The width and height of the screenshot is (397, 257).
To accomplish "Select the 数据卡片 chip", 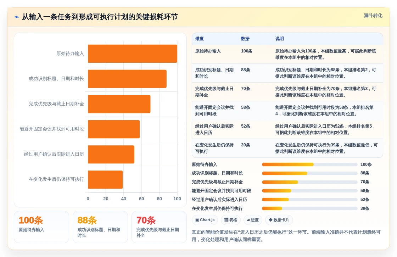I will coord(279,220).
